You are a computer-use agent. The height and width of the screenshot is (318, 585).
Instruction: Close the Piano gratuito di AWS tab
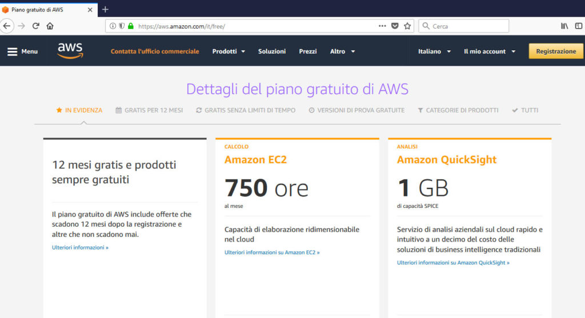pos(90,10)
